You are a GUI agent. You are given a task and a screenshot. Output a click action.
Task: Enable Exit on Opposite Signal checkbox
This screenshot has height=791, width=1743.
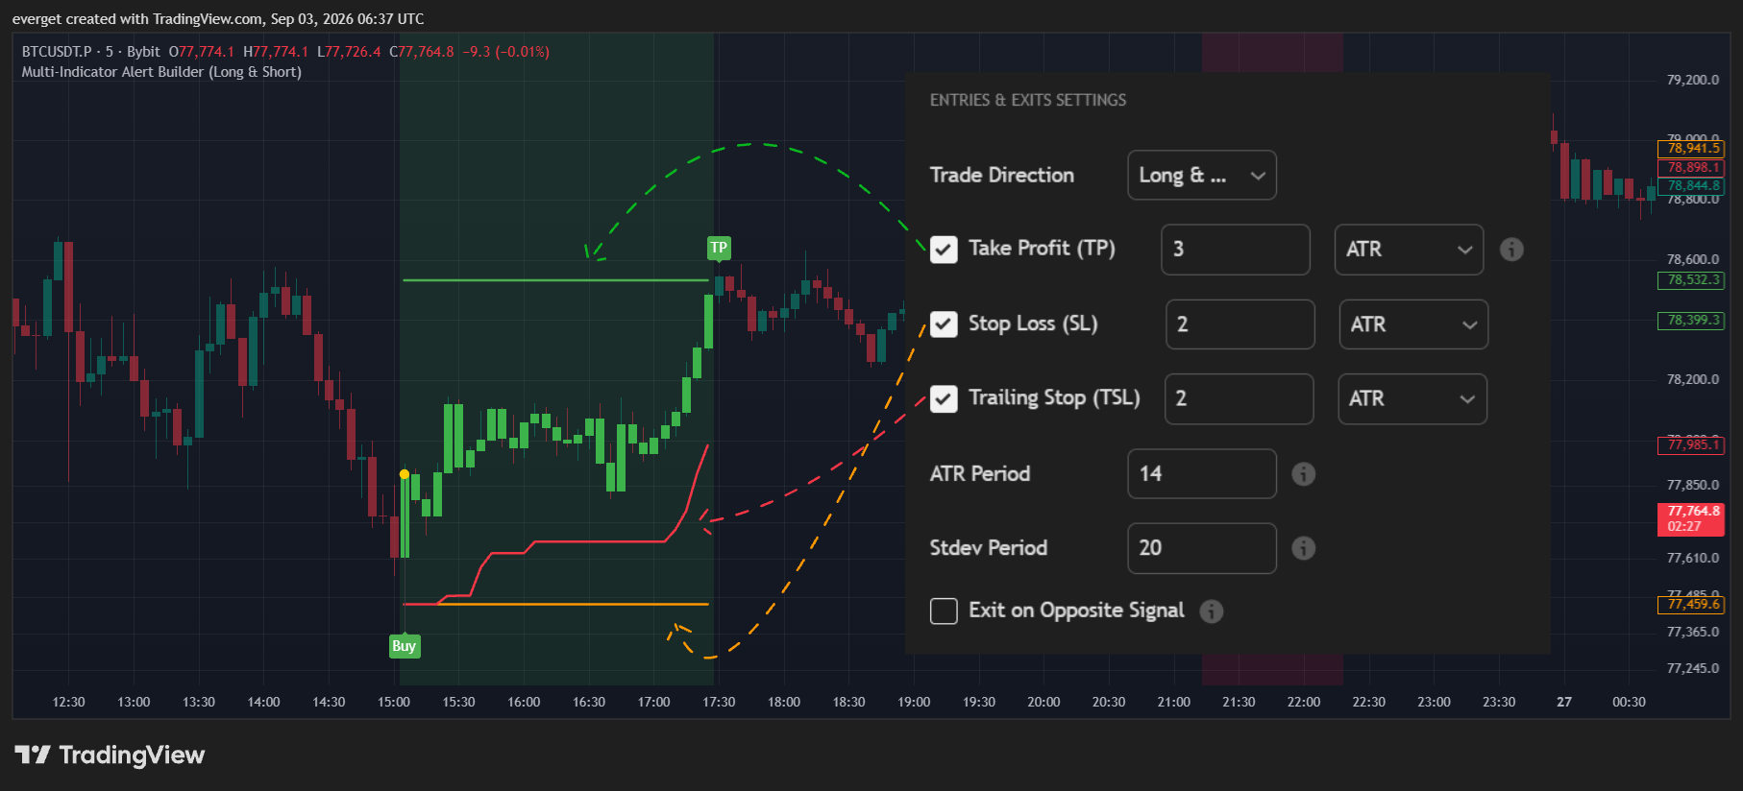click(944, 611)
